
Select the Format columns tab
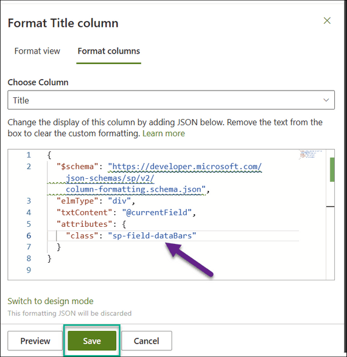[x=109, y=51]
